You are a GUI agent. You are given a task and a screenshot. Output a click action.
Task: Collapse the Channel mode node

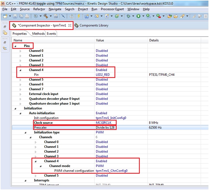click(x=41, y=166)
